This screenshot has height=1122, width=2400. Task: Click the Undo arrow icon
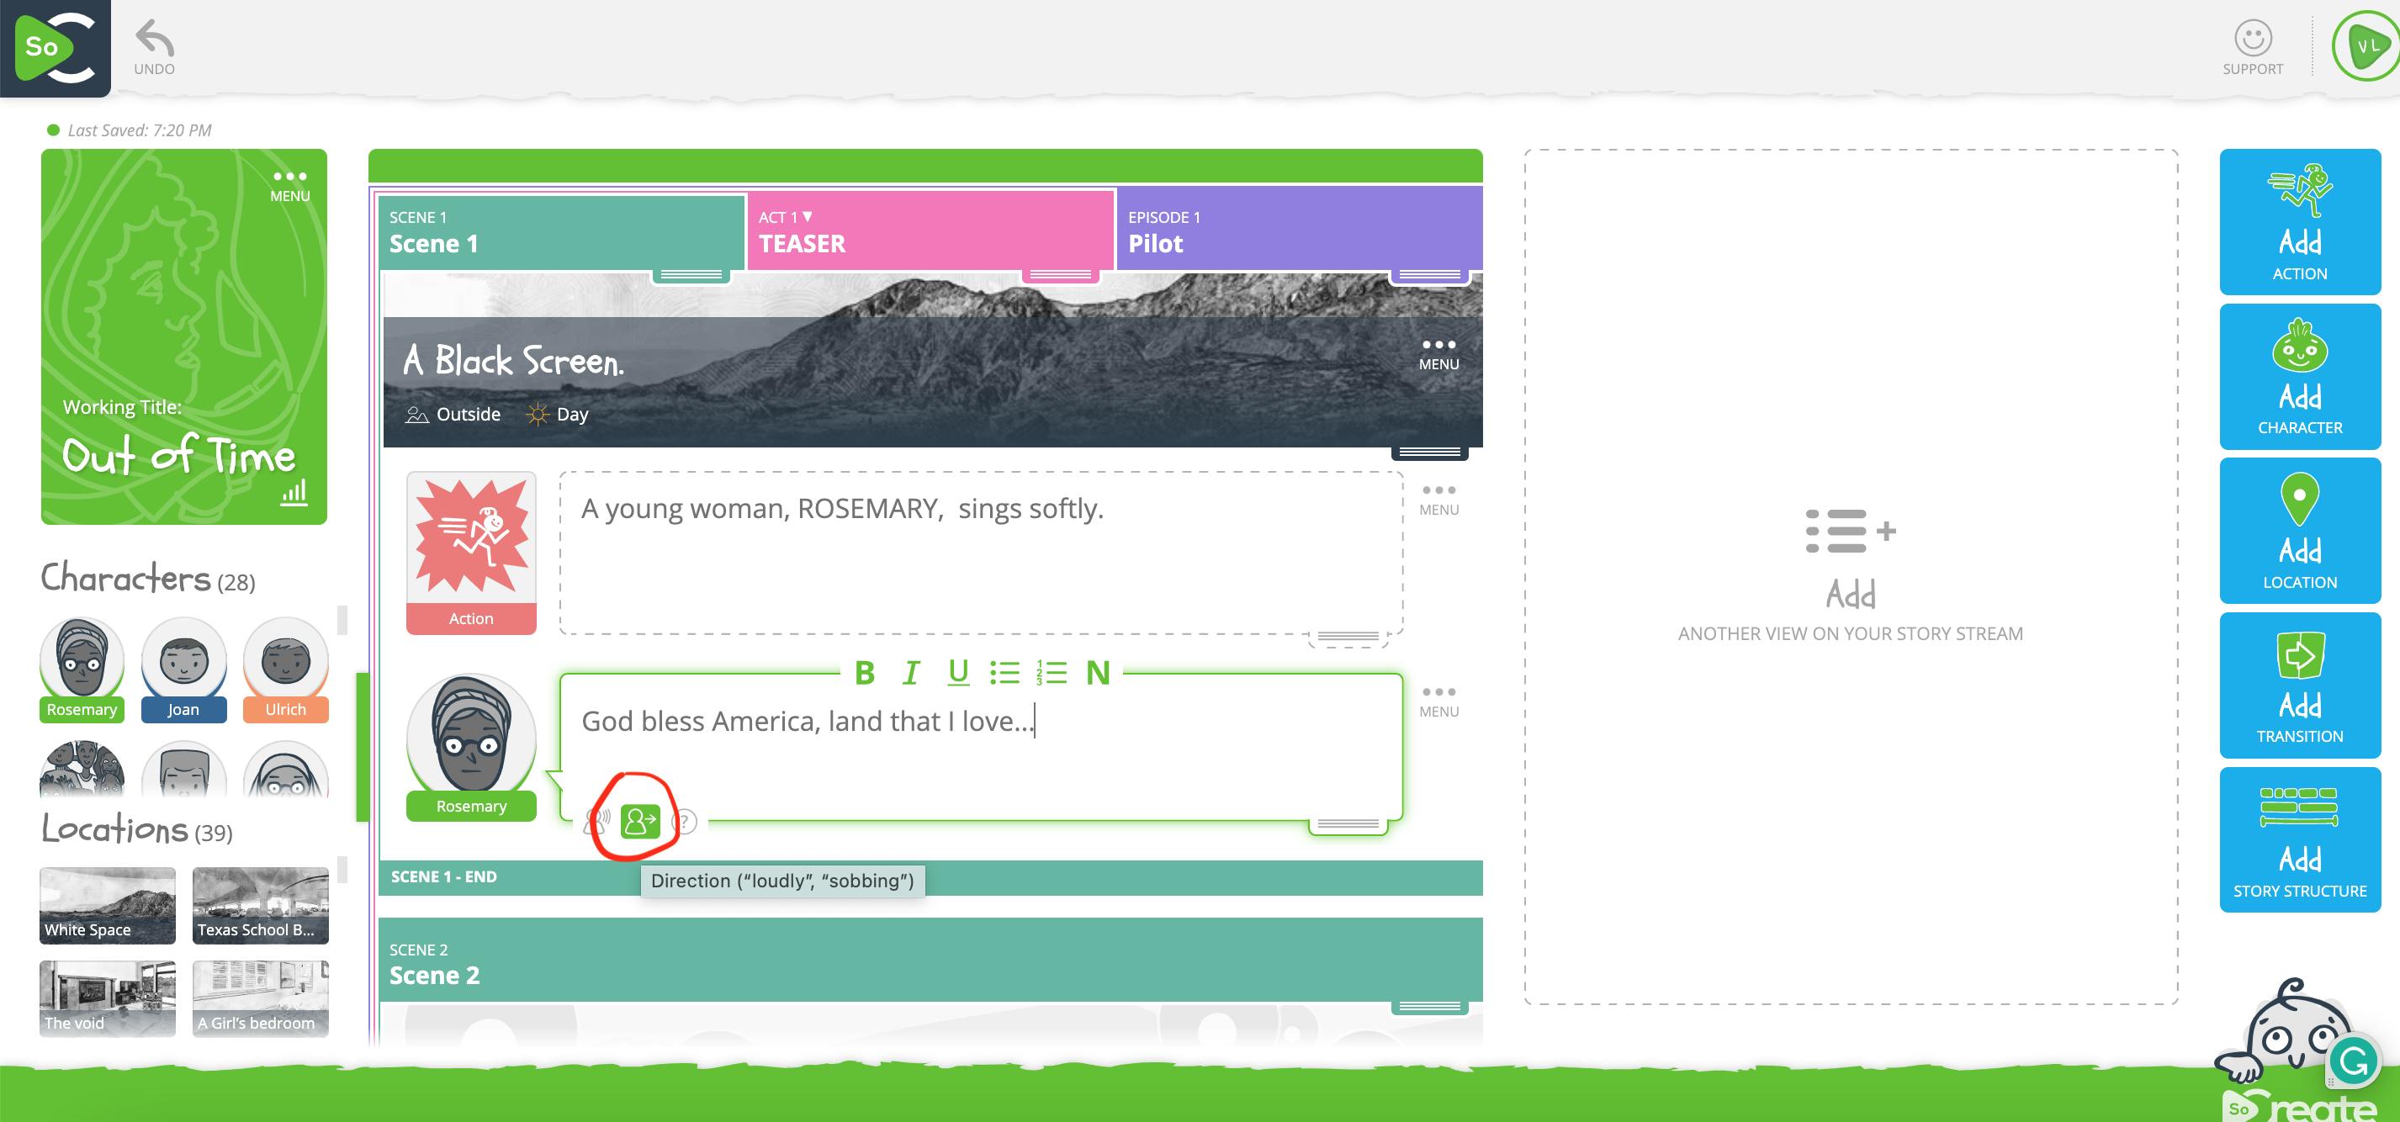[154, 40]
